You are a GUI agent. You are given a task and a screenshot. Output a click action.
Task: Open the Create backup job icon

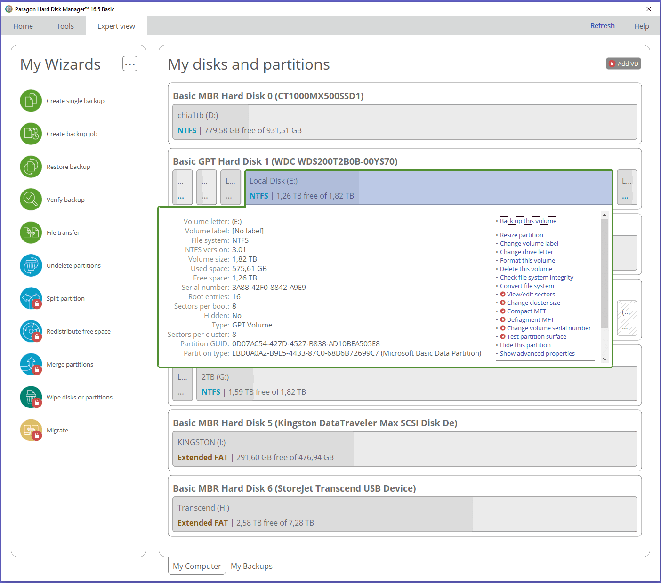click(x=31, y=134)
